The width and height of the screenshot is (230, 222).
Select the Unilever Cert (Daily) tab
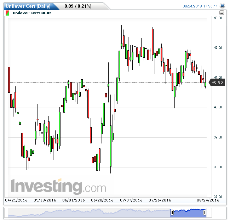tap(28, 6)
